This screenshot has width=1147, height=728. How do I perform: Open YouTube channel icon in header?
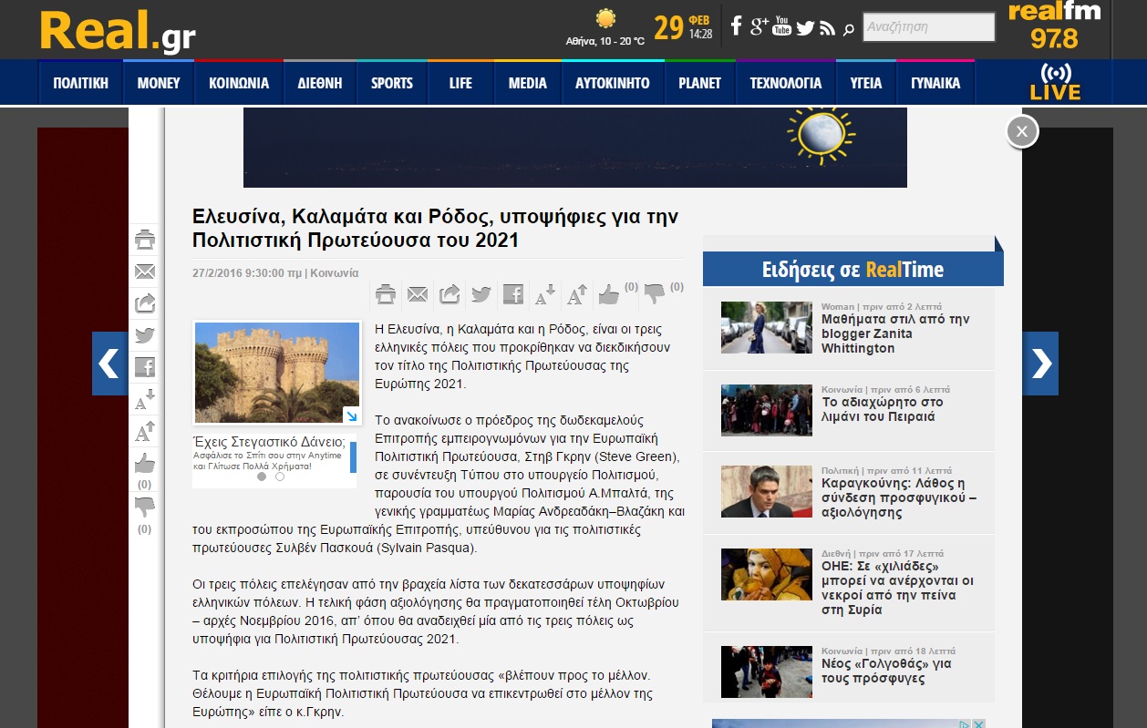point(781,26)
